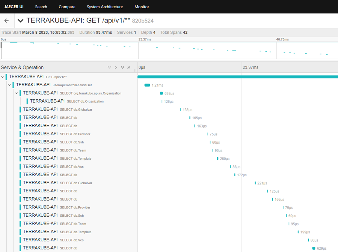
Task: Go to System Architecture
Action: click(104, 7)
